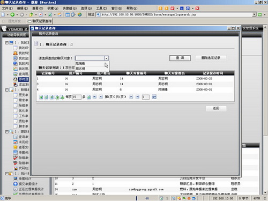268x201 pixels.
Task: Click the grey Forward arrow toolbar icon
Action: [x=22, y=14]
